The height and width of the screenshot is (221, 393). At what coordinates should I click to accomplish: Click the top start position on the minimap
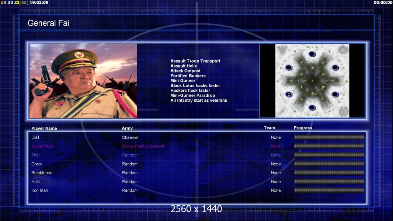pyautogui.click(x=312, y=54)
